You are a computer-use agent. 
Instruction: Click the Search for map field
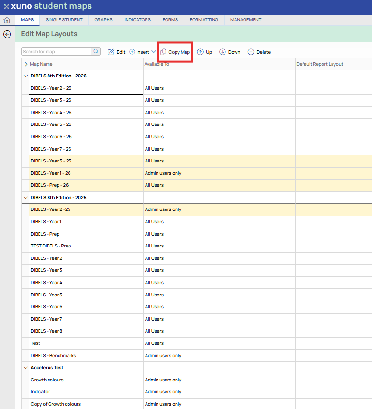(x=57, y=51)
